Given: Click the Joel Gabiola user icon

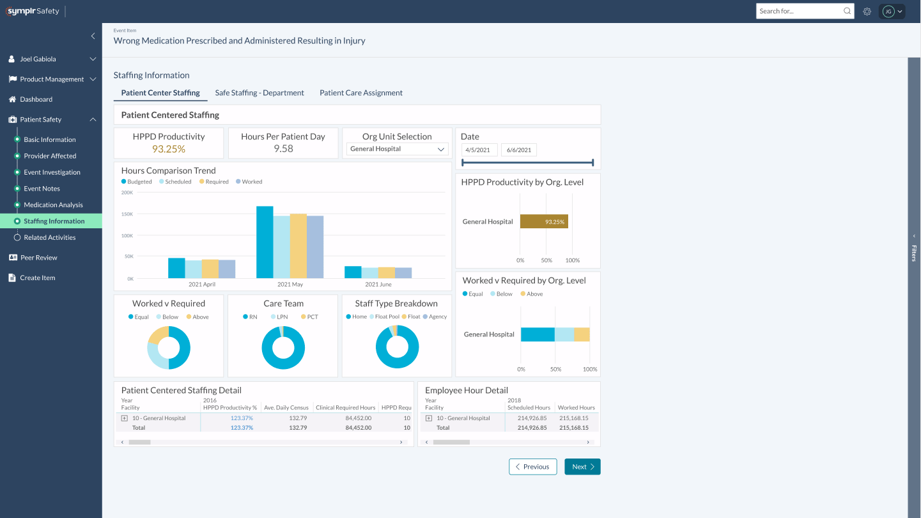Looking at the screenshot, I should click(x=11, y=59).
